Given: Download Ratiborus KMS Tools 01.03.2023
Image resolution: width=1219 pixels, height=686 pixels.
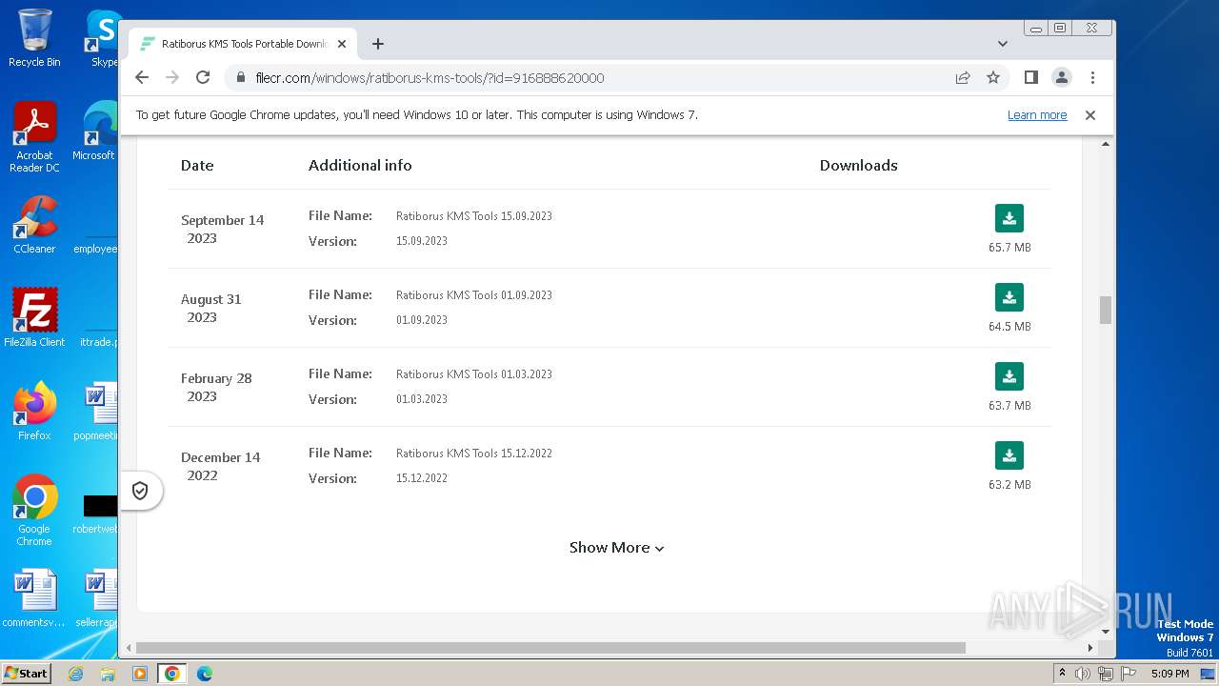Looking at the screenshot, I should pyautogui.click(x=1009, y=376).
